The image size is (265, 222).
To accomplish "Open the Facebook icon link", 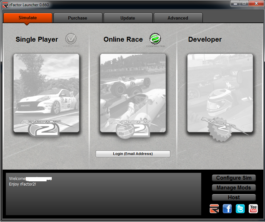I will pyautogui.click(x=227, y=209).
